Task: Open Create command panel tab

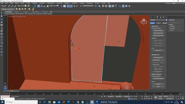Action: 151,17
